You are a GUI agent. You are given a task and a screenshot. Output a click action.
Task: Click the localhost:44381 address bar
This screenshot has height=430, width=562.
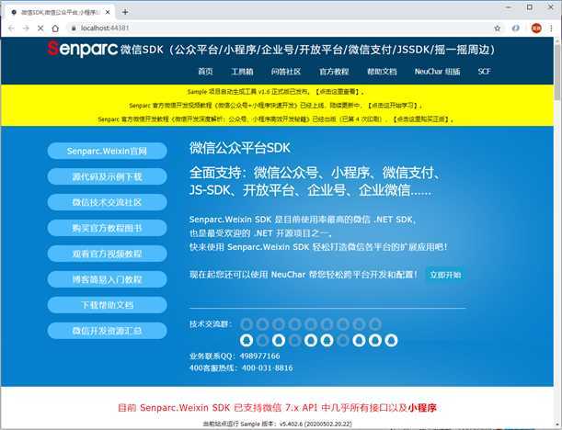(281, 28)
